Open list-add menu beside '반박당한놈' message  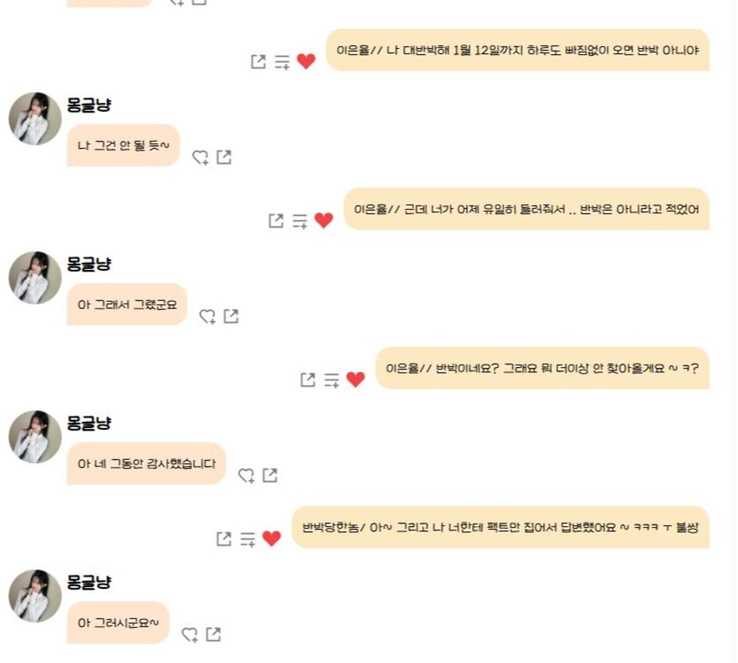(x=248, y=539)
